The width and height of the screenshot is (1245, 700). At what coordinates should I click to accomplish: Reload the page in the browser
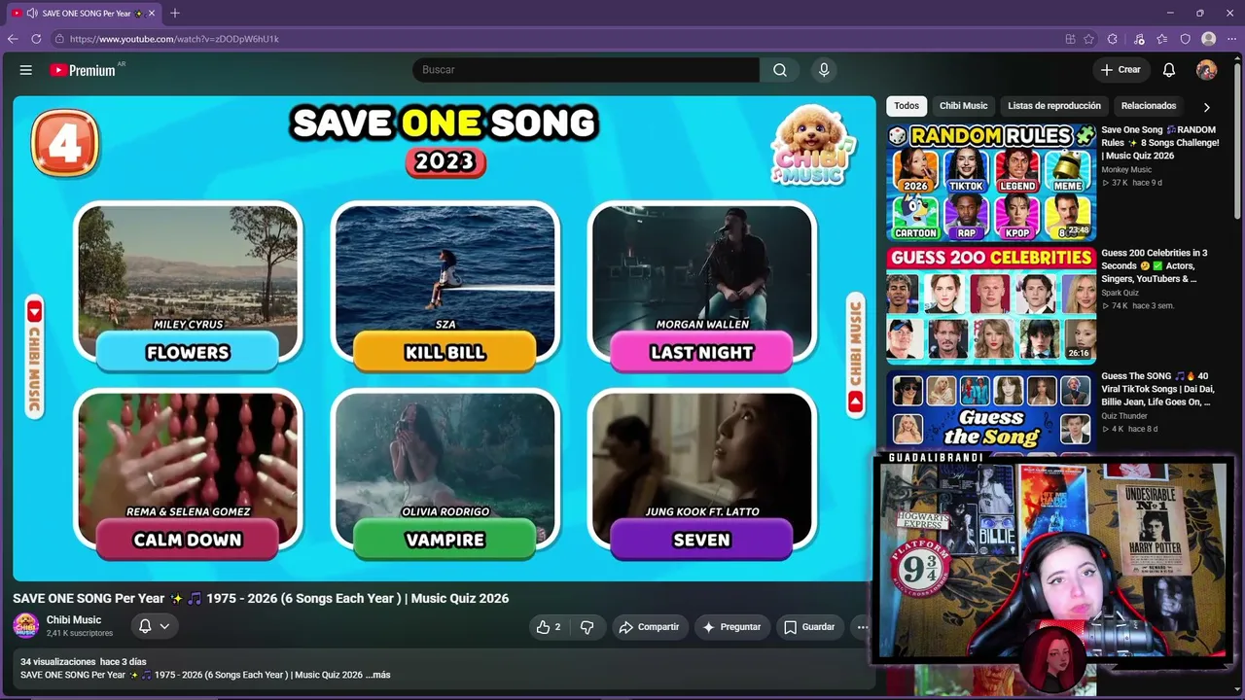pyautogui.click(x=36, y=39)
